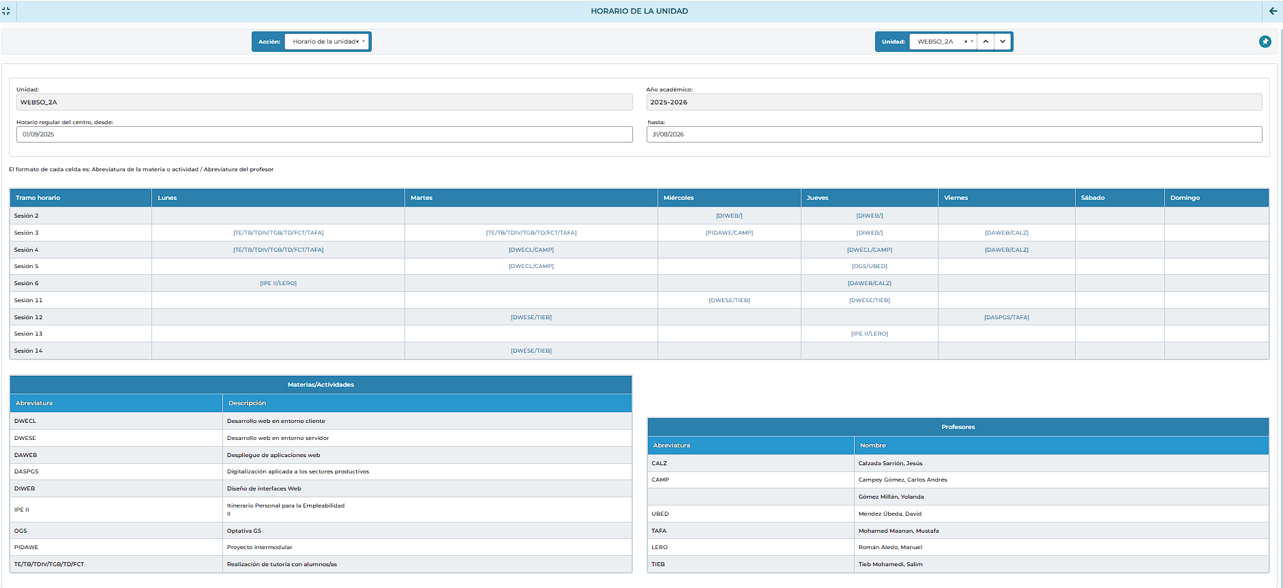Image resolution: width=1283 pixels, height=588 pixels.
Task: Click the Miércoles column header
Action: click(x=679, y=198)
